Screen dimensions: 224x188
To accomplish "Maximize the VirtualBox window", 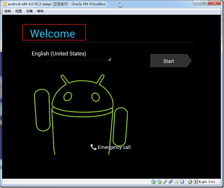I will [x=204, y=3].
